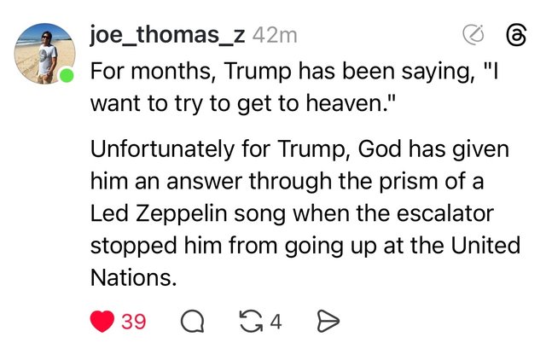Click the circled pencil edit icon
546x343 pixels.
[x=472, y=35]
